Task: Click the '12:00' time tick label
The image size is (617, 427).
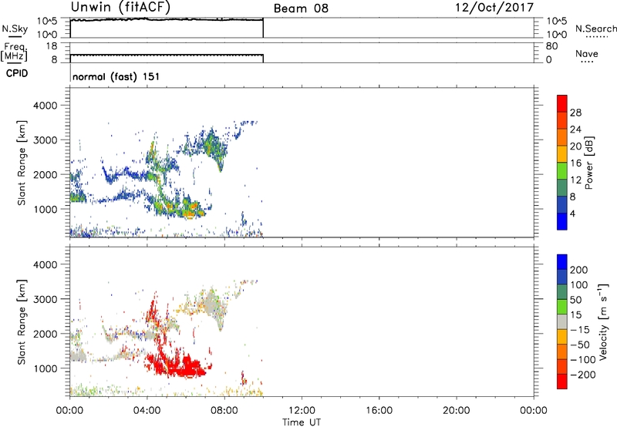Action: click(302, 411)
